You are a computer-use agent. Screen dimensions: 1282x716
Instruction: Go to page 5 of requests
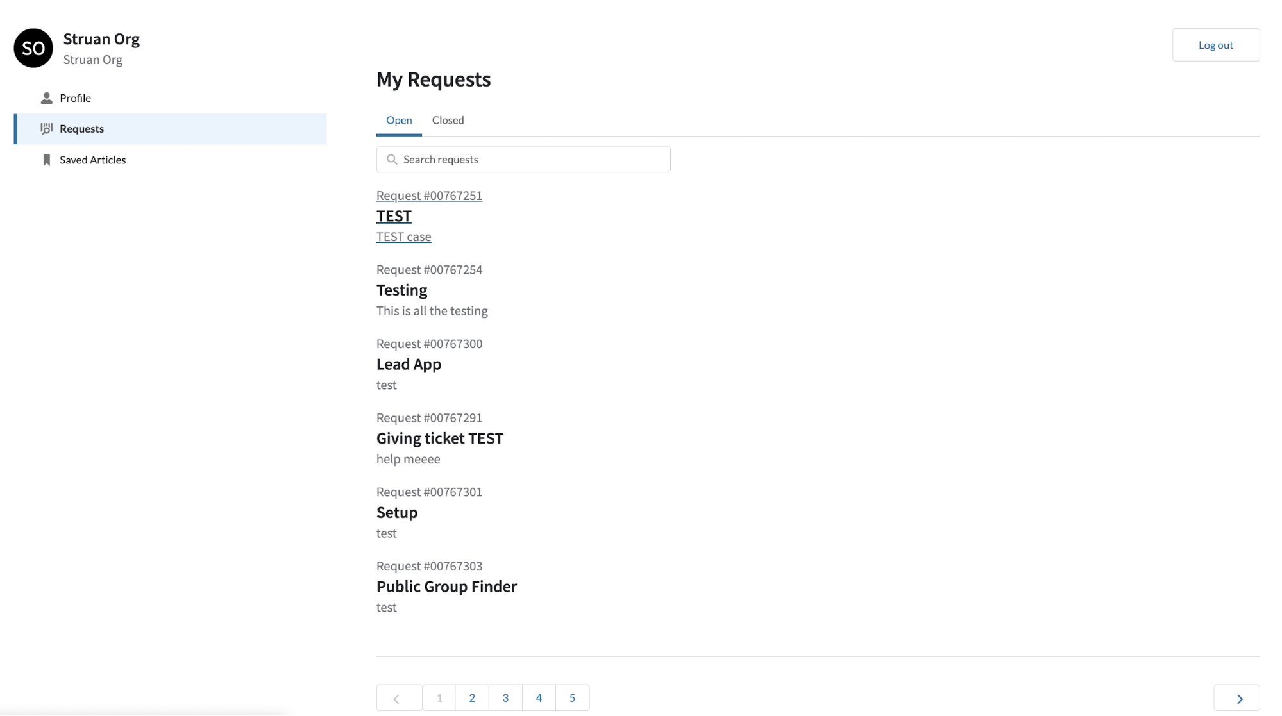tap(572, 697)
